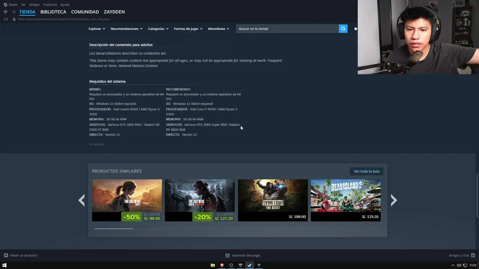Click the ©CAPCOM copyright text
This screenshot has width=479, height=269.
coord(96,145)
